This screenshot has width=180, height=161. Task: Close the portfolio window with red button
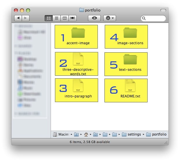[16, 10]
